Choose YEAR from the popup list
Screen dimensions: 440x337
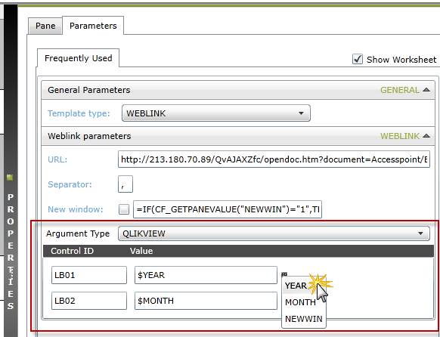[x=296, y=286]
